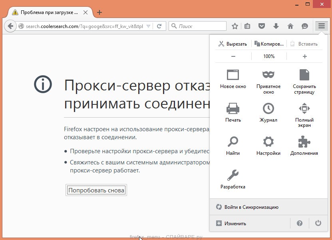Zoom out with minus button
332x240 pixels.
[x=233, y=56]
